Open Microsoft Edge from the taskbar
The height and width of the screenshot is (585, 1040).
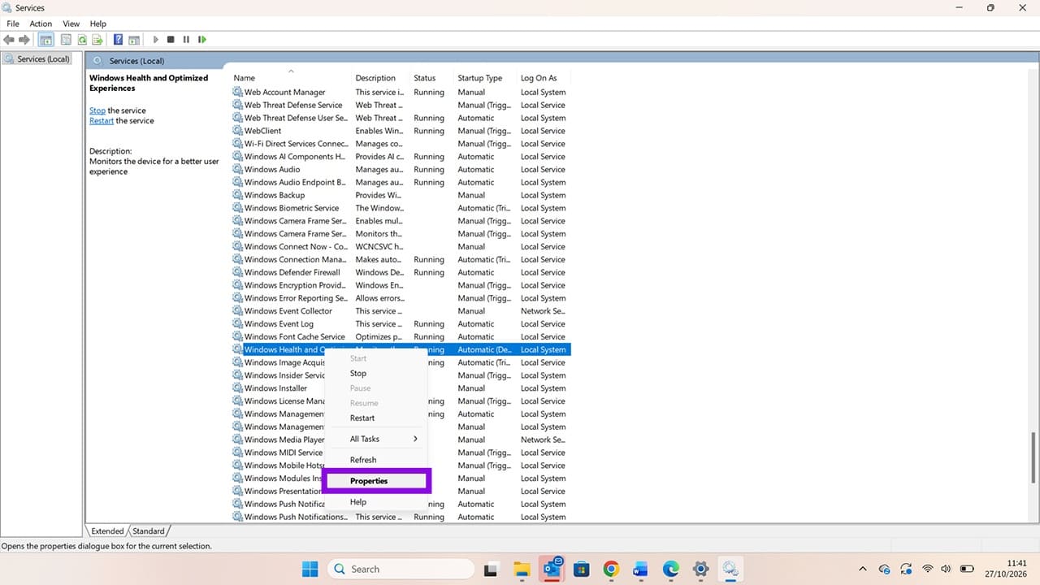(671, 569)
